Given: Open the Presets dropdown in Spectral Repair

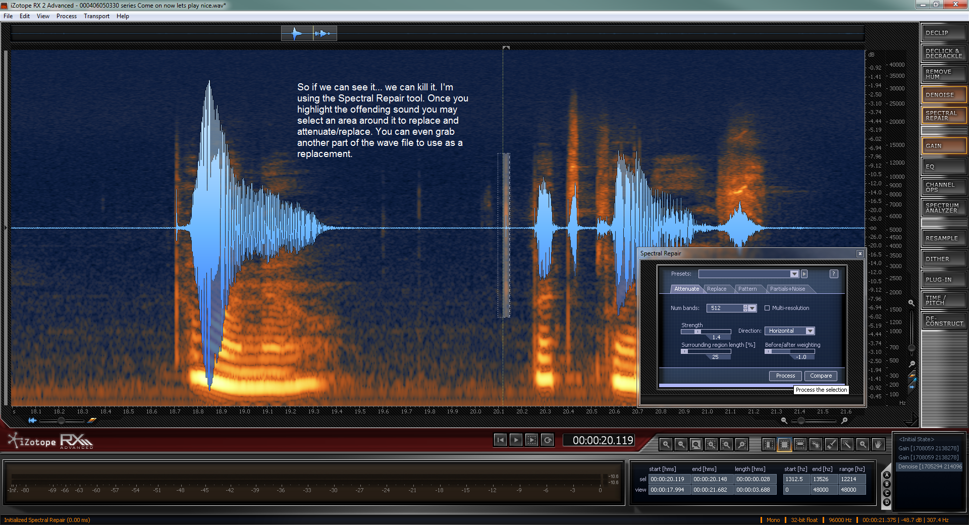Looking at the screenshot, I should pyautogui.click(x=749, y=274).
